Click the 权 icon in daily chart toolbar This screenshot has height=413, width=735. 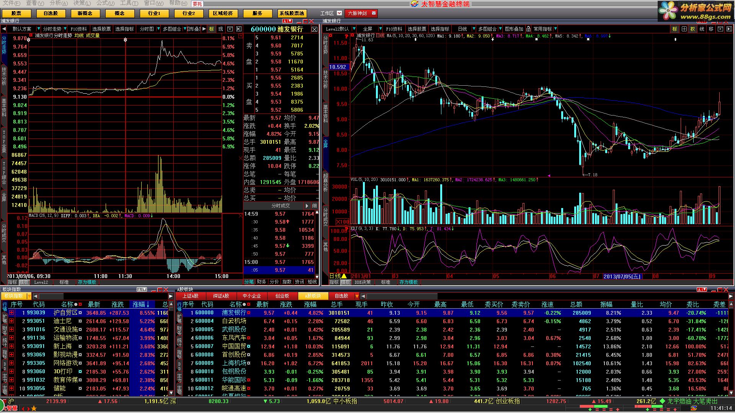[693, 29]
